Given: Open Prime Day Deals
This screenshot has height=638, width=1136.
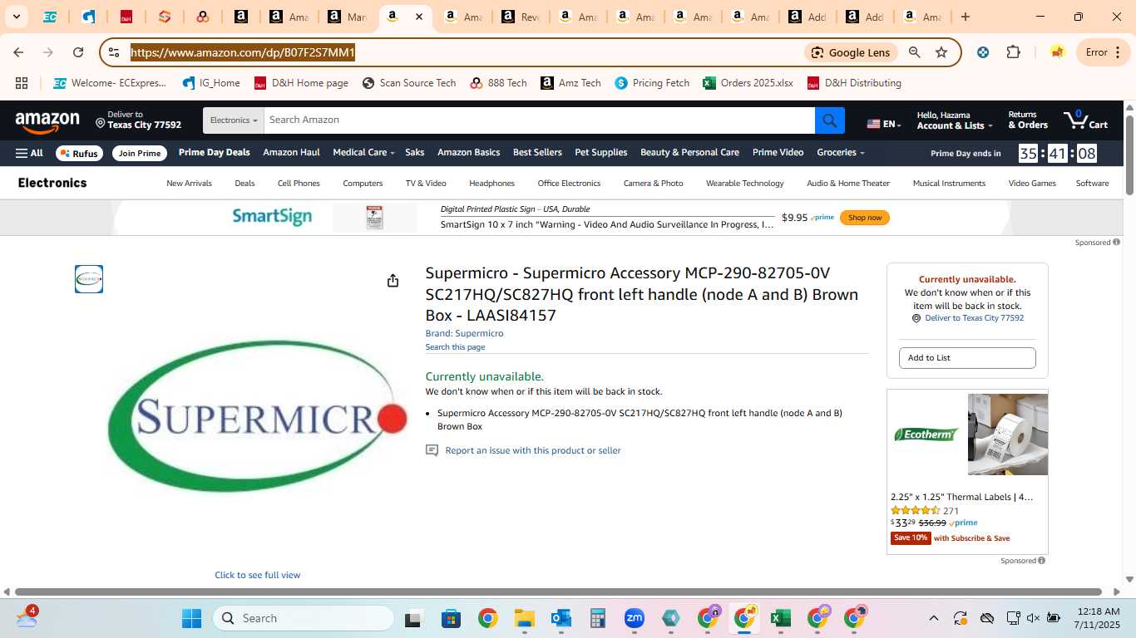Looking at the screenshot, I should coord(214,153).
